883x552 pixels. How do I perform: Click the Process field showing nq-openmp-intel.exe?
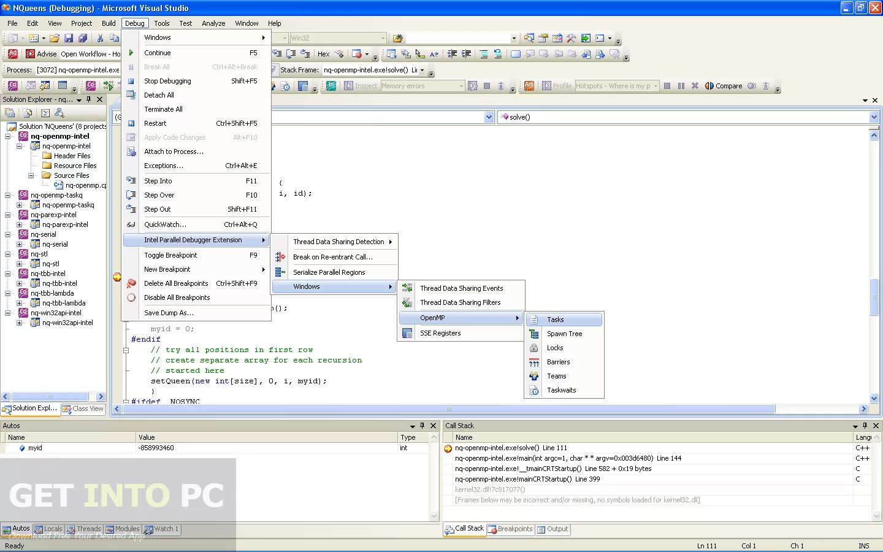(77, 70)
